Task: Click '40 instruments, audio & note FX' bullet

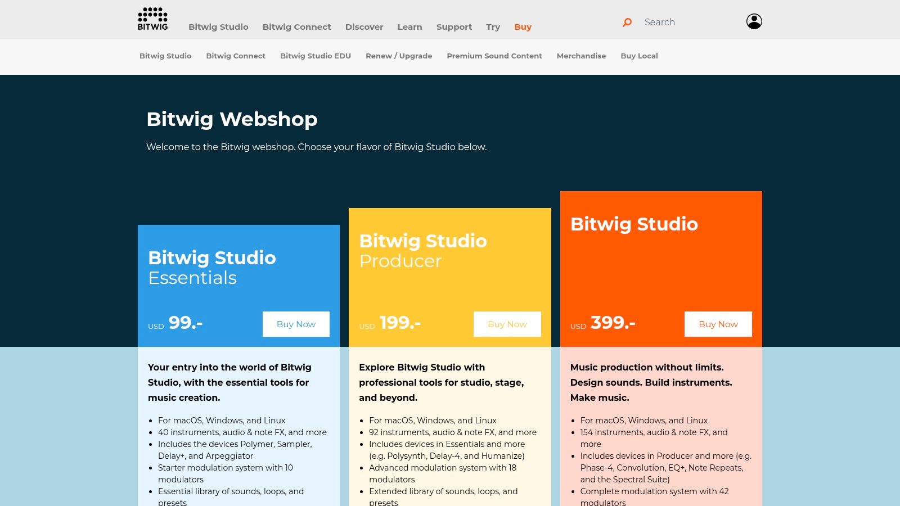Action: coord(242,432)
